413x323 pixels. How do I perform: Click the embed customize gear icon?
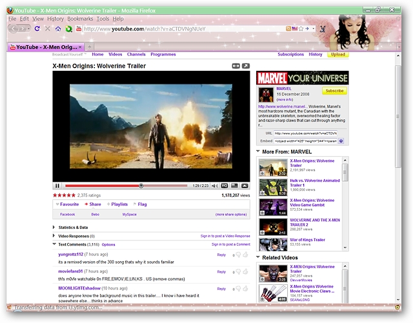[341, 141]
